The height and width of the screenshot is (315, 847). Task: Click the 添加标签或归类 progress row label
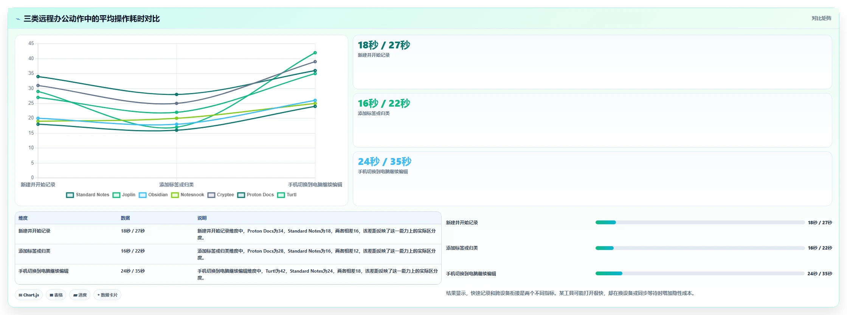pyautogui.click(x=462, y=248)
